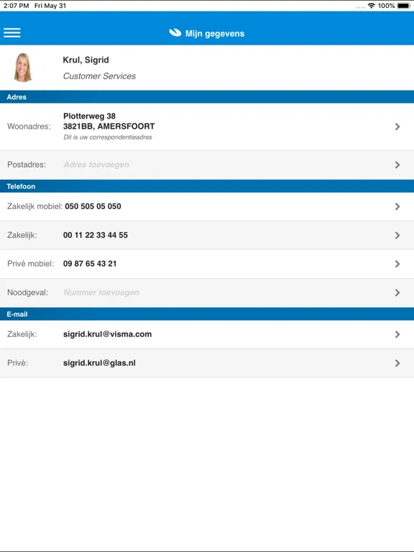Tap Sigrid Krul's profile photo

coord(23,68)
